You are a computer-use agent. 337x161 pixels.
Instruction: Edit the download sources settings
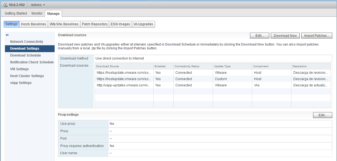click(x=259, y=35)
